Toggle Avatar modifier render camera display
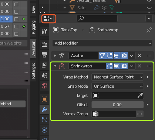 coord(124,56)
